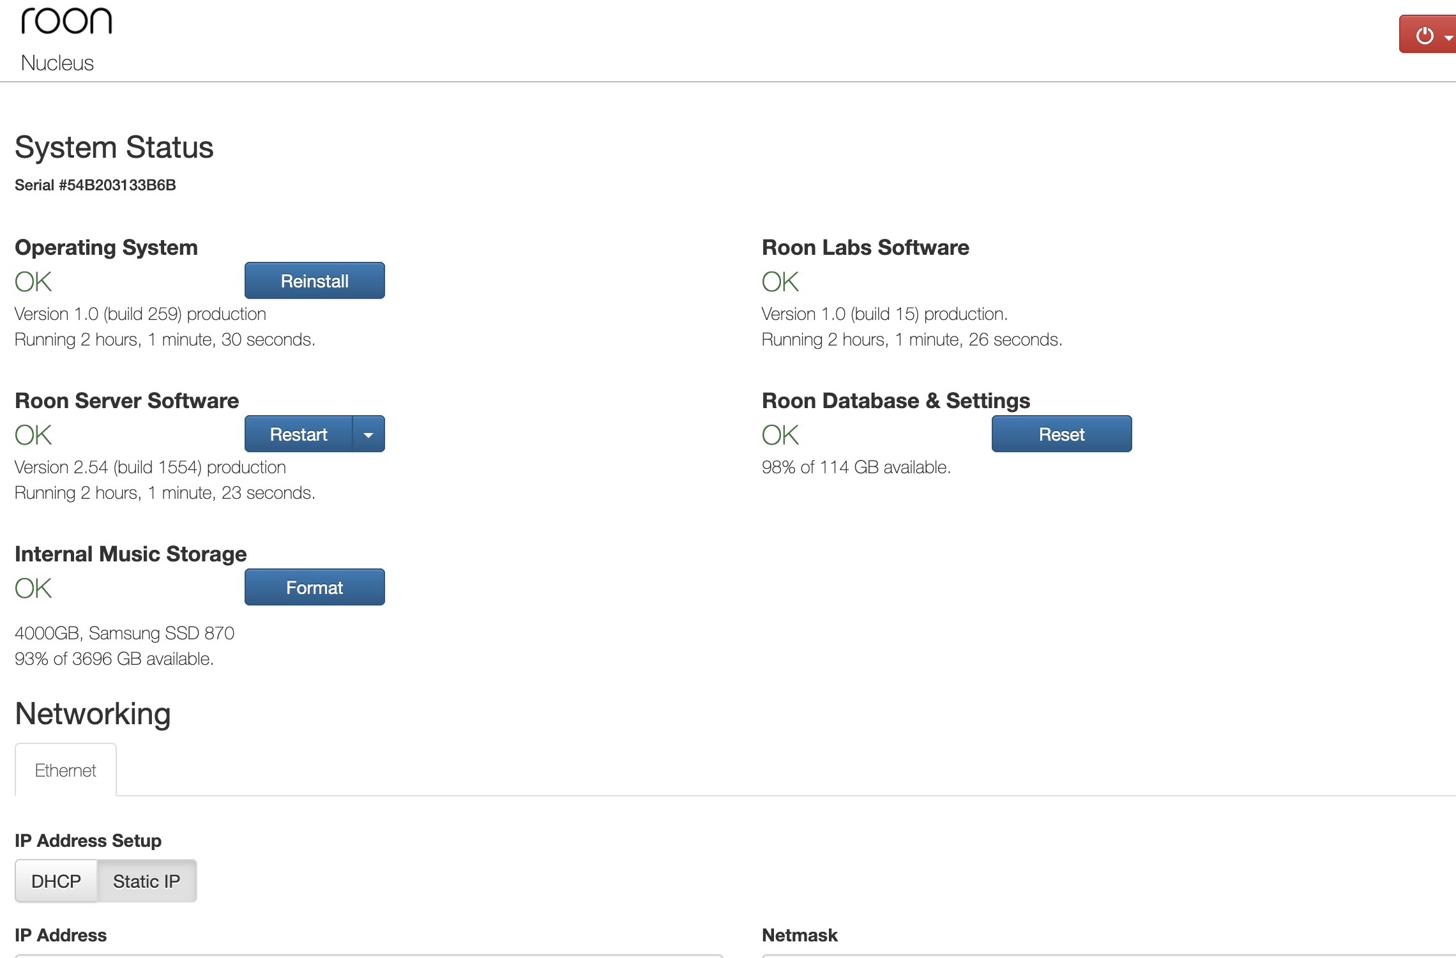
Task: Focus the IP Address input field
Action: click(x=368, y=955)
